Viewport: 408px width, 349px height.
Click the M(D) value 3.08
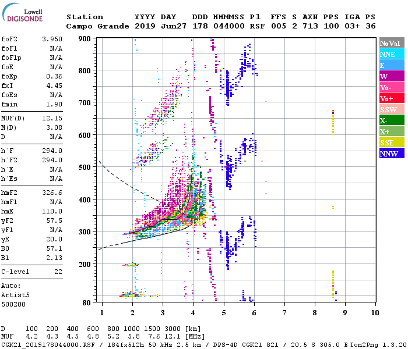pos(54,127)
